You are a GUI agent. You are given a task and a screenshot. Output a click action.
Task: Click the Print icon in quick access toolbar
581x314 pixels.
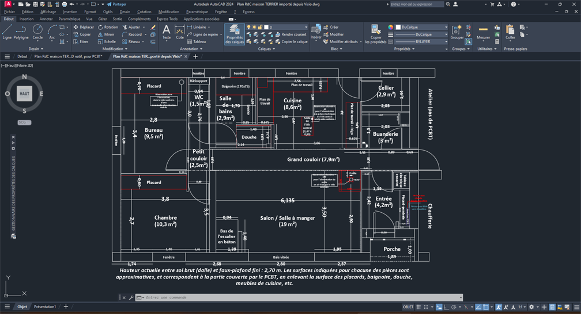click(x=64, y=5)
